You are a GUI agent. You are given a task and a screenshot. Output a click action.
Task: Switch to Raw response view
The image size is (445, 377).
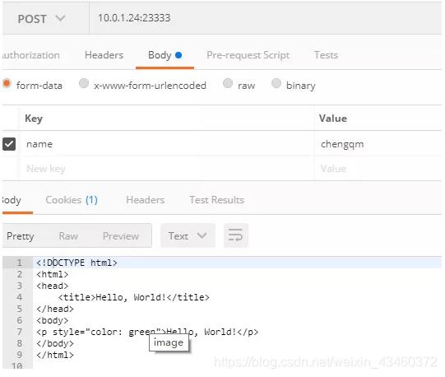point(68,236)
